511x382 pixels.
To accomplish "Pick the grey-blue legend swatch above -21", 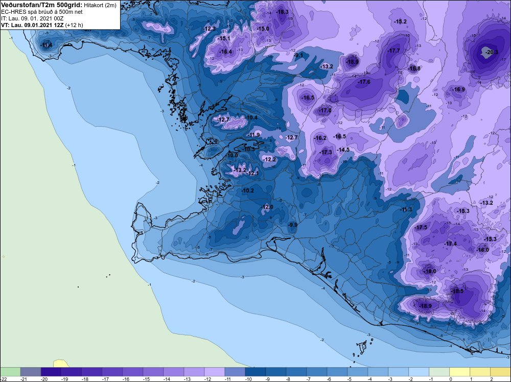I will pyautogui.click(x=31, y=372).
